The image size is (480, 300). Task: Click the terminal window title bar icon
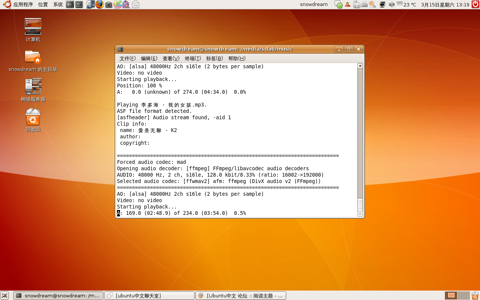coord(120,49)
